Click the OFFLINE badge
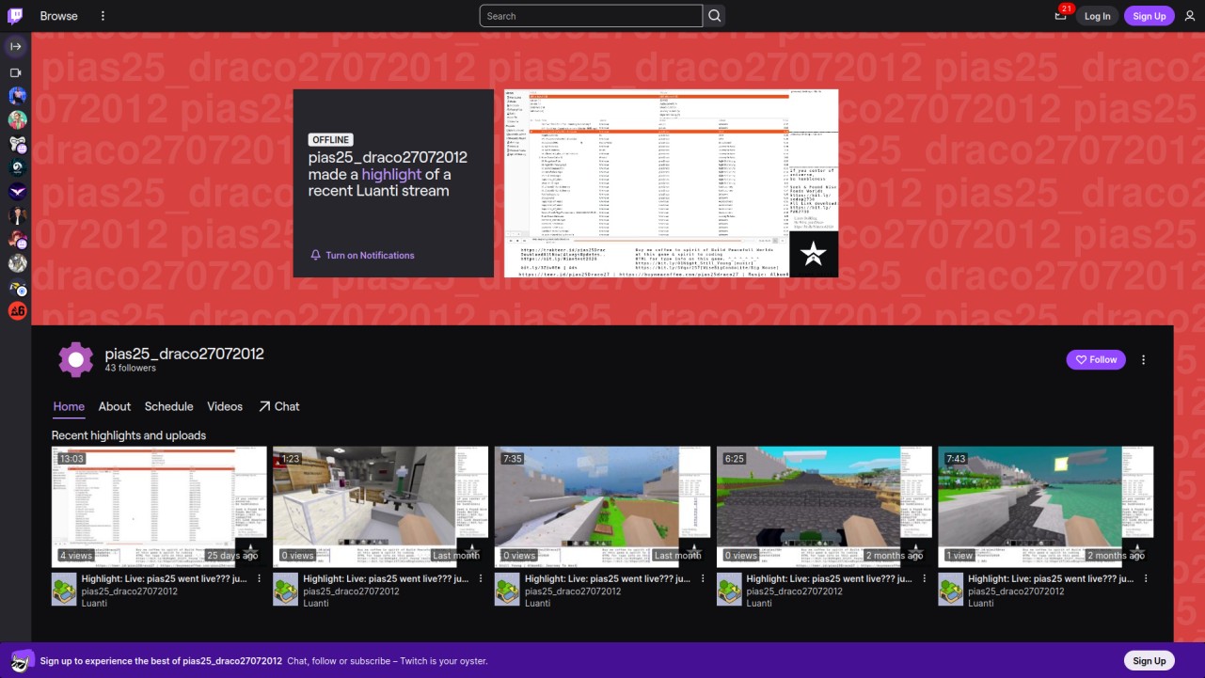The height and width of the screenshot is (678, 1205). click(x=331, y=140)
